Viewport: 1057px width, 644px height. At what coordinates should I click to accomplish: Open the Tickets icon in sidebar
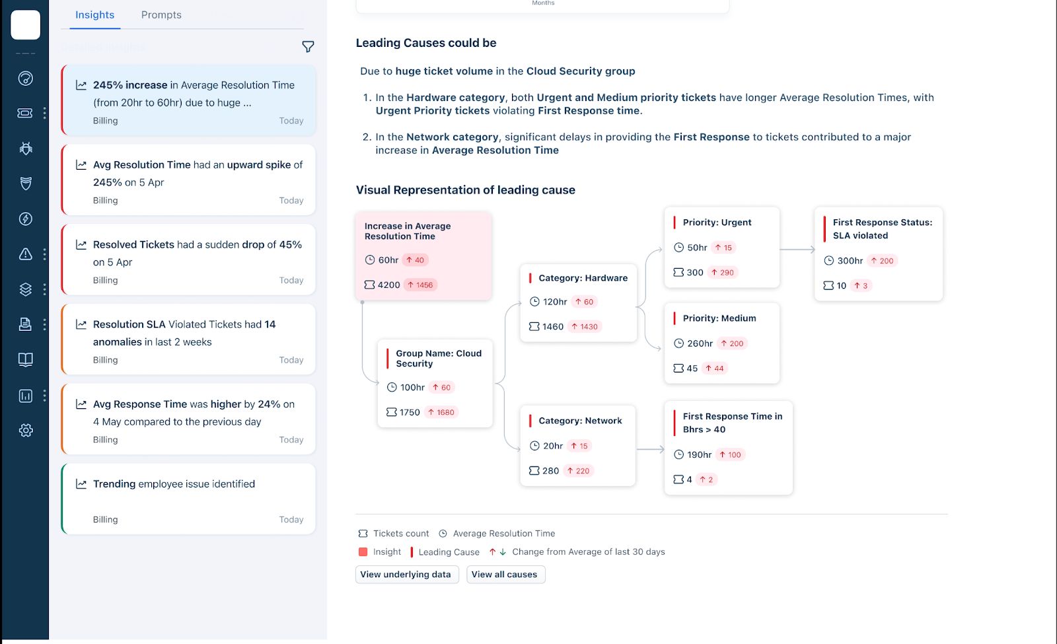(x=25, y=113)
